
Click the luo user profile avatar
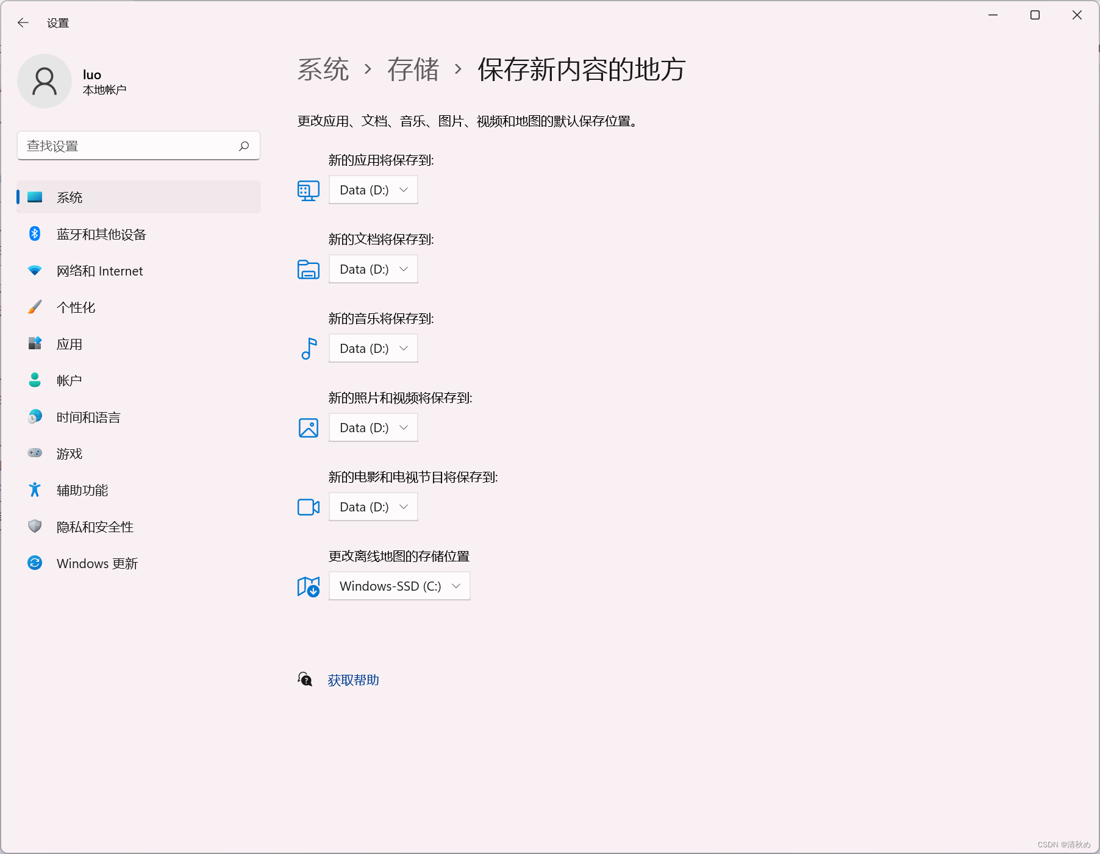[45, 81]
